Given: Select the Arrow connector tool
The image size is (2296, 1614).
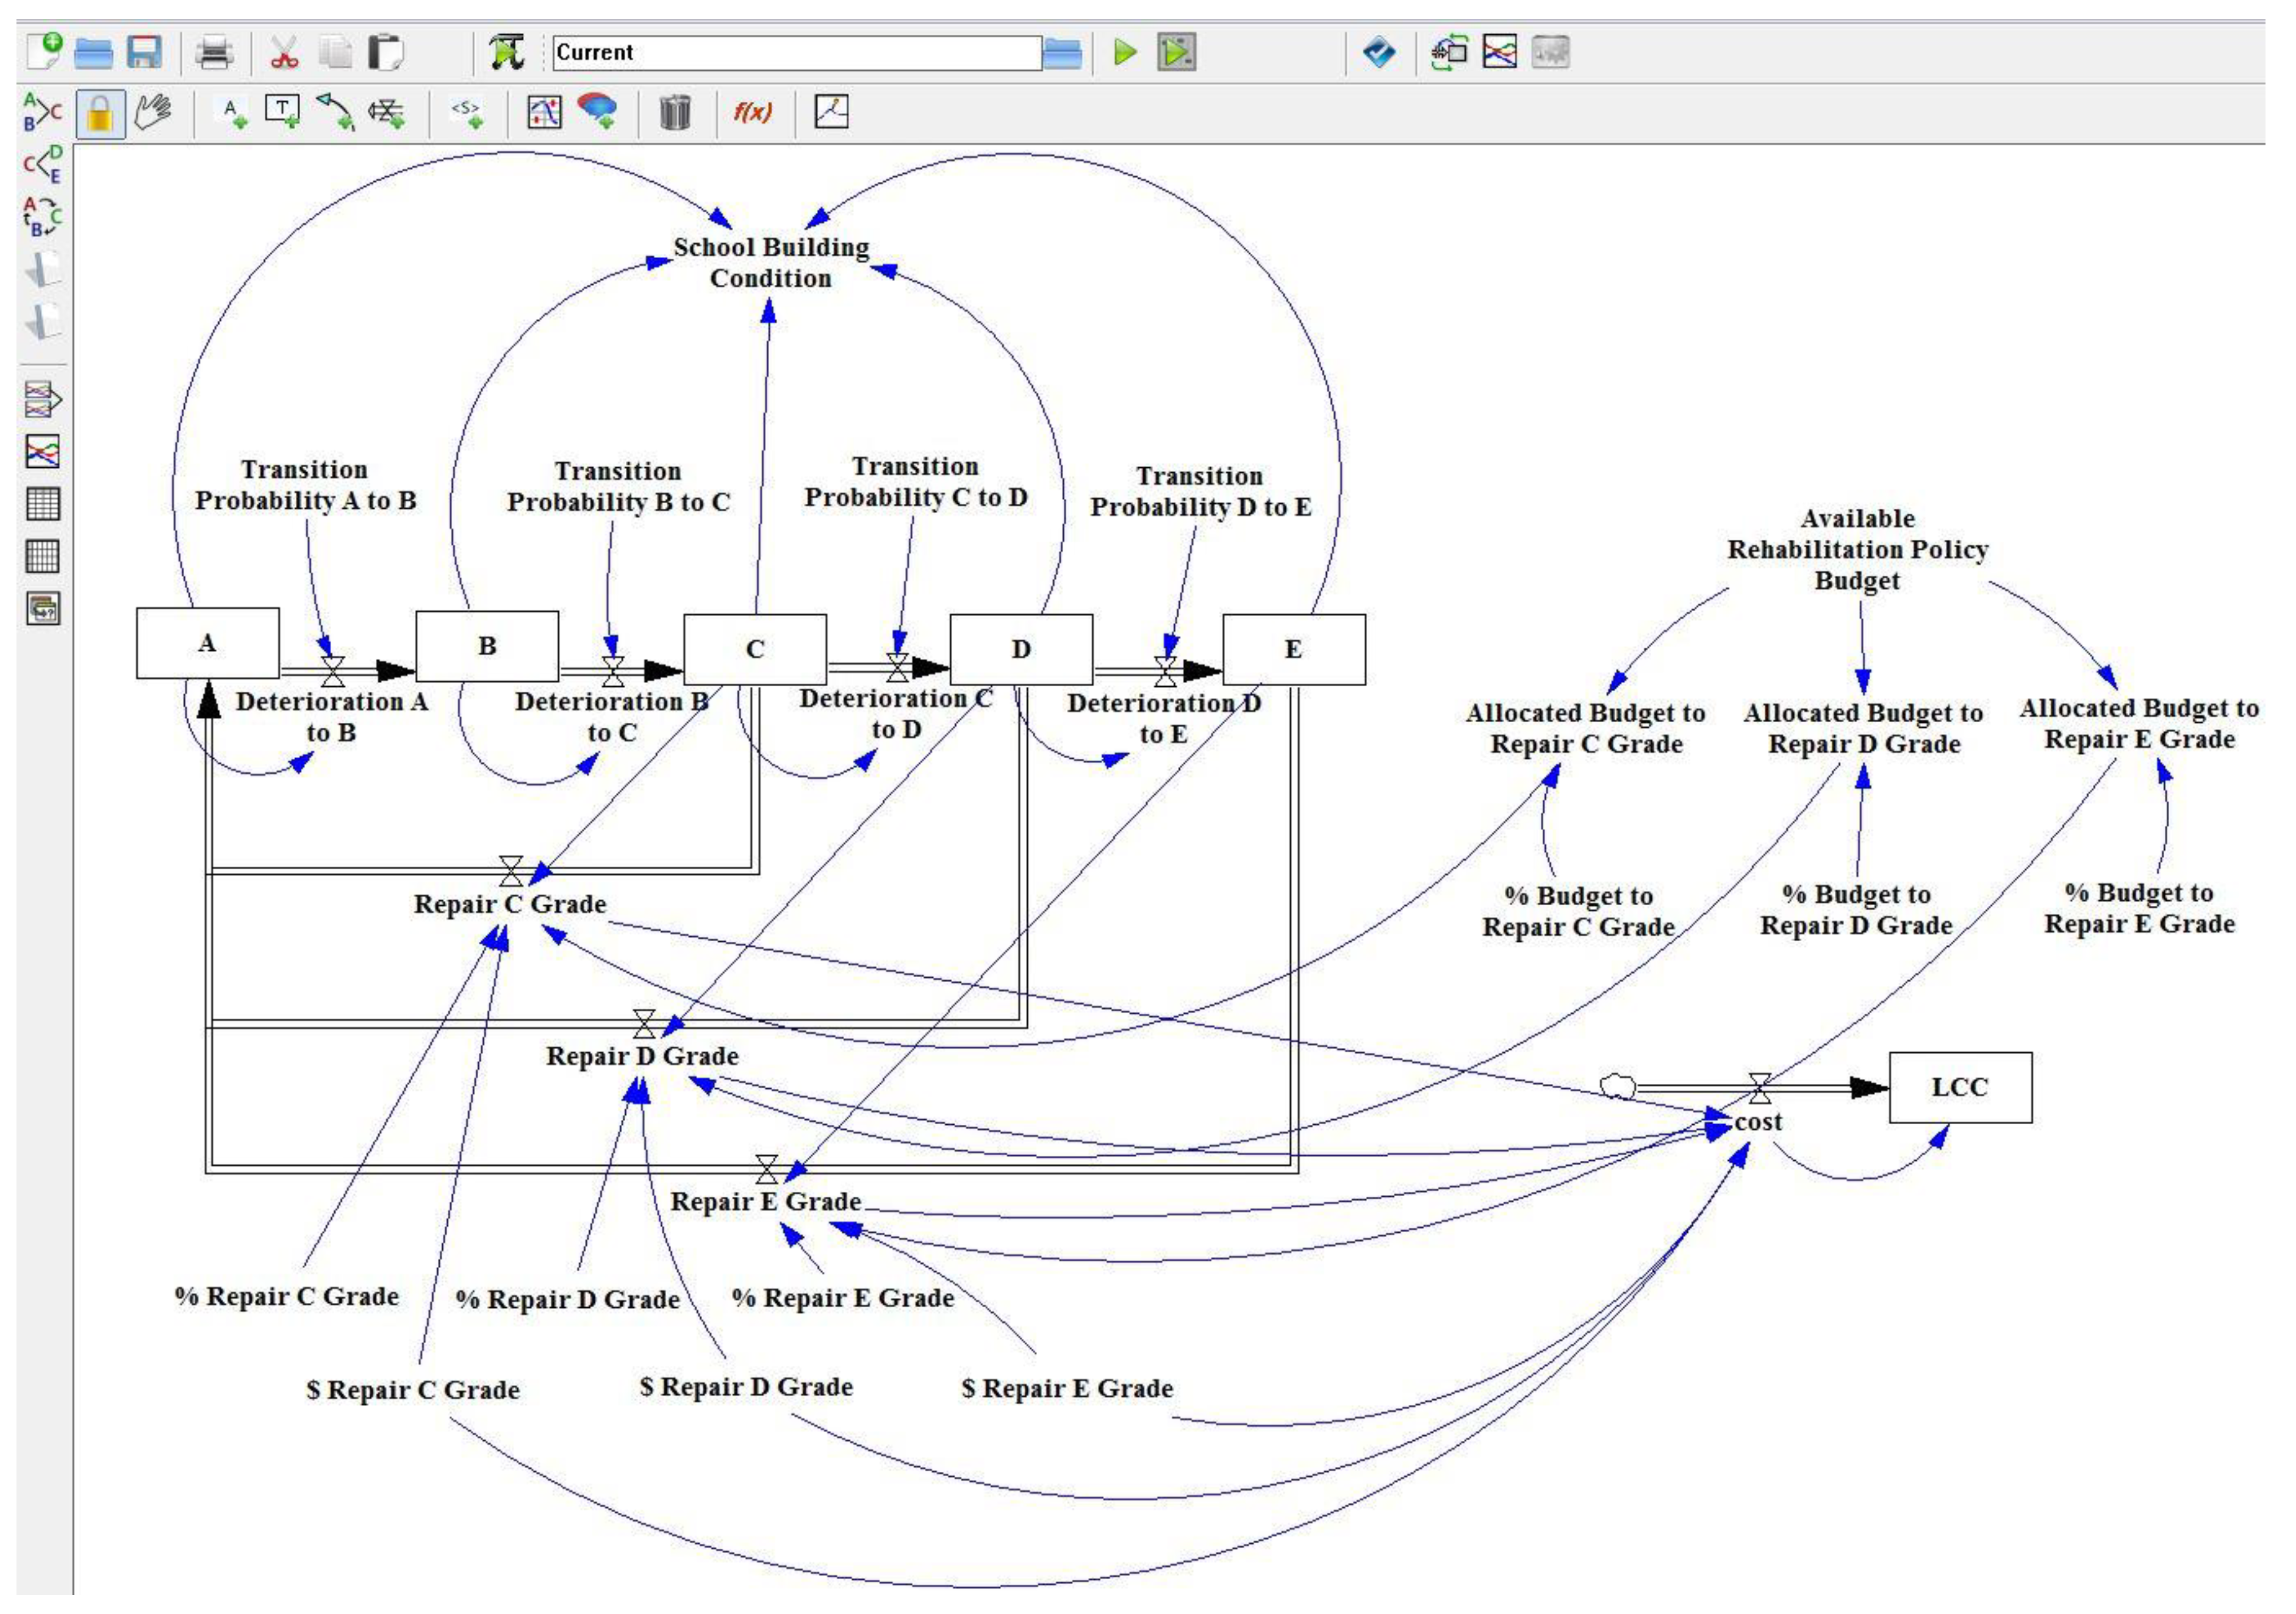Looking at the screenshot, I should 335,112.
